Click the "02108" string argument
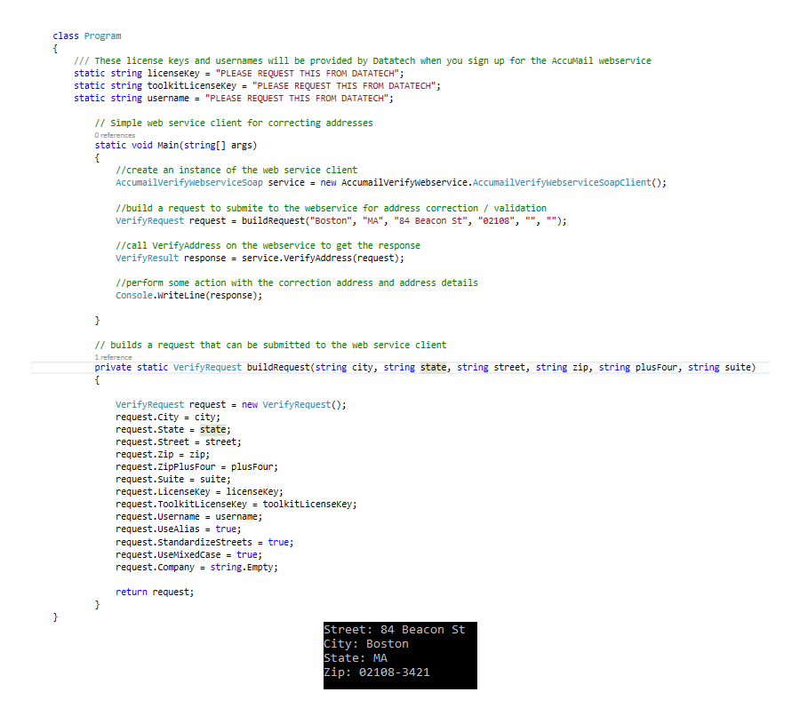 [x=496, y=221]
